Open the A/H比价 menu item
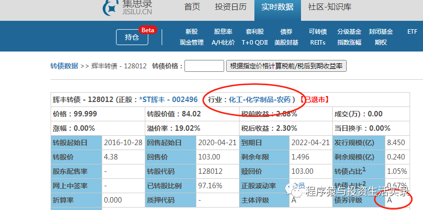423x210 pixels. [x=223, y=43]
